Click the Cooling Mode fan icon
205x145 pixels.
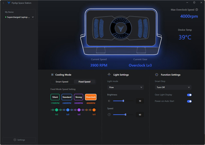tap(52, 75)
